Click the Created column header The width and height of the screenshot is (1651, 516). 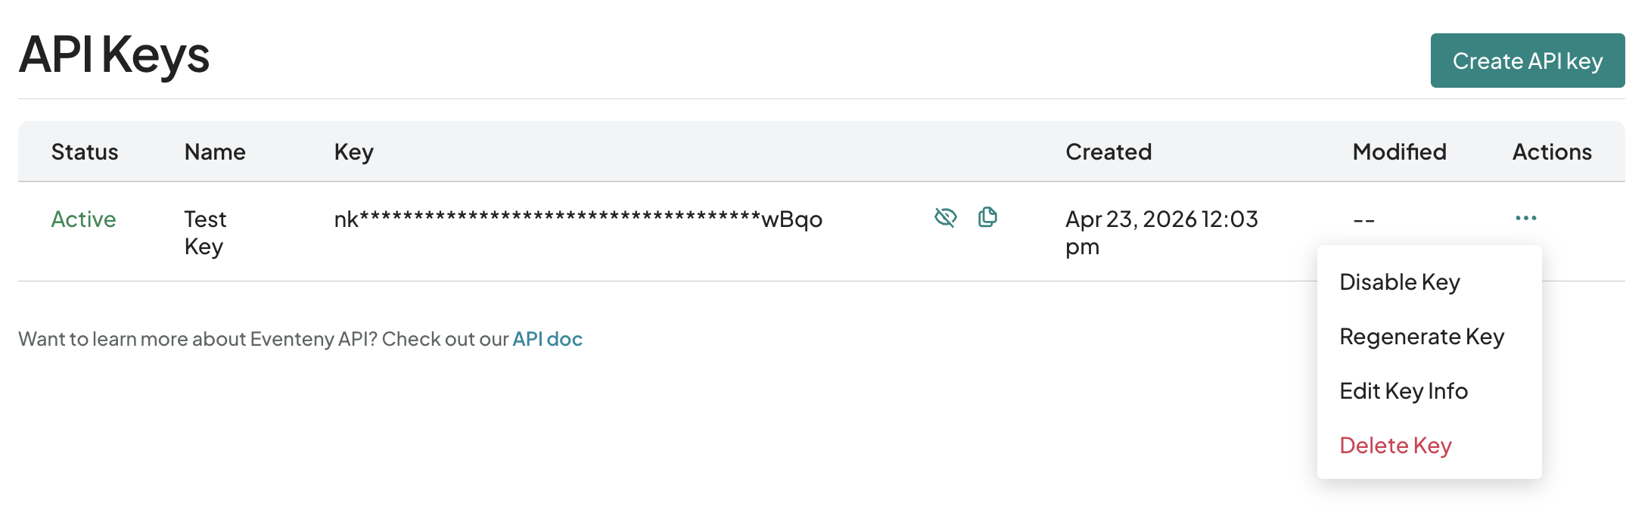pyautogui.click(x=1108, y=152)
